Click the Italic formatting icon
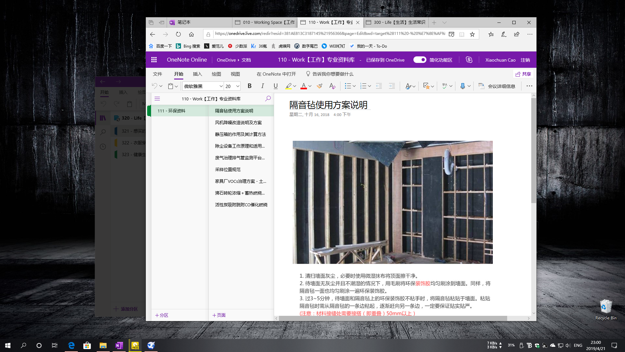Viewport: 625px width, 352px height. coord(262,86)
